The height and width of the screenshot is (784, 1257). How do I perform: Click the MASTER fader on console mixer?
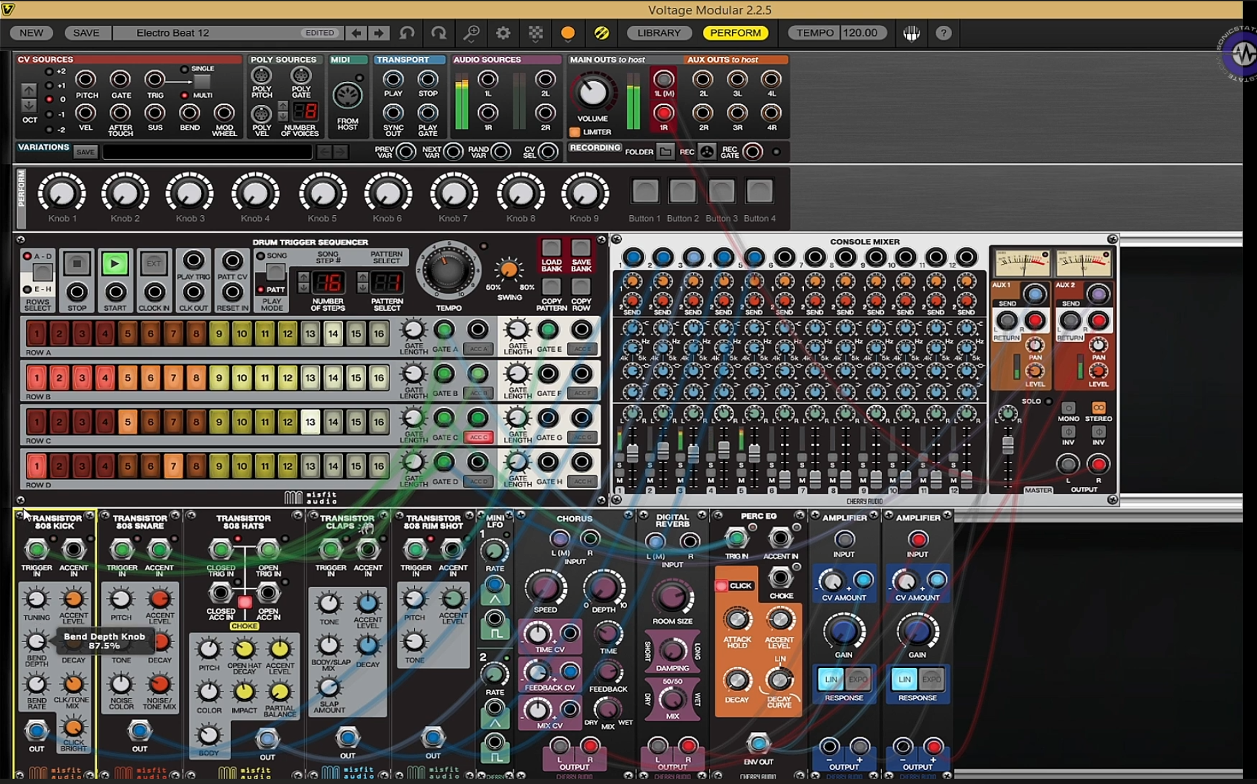(1008, 445)
